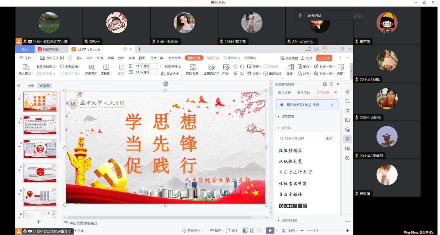Click the 搜索字体名称 font search field
The image size is (440, 235).
[x=301, y=138]
